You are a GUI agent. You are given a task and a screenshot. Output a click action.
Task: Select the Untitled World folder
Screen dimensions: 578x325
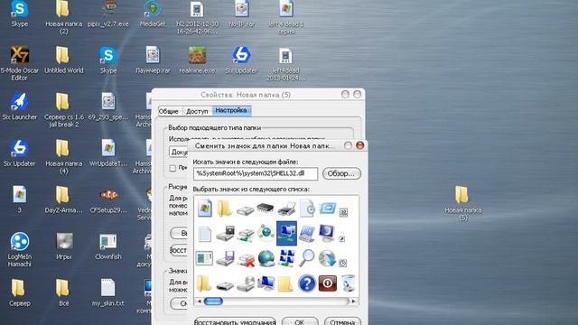click(x=64, y=60)
